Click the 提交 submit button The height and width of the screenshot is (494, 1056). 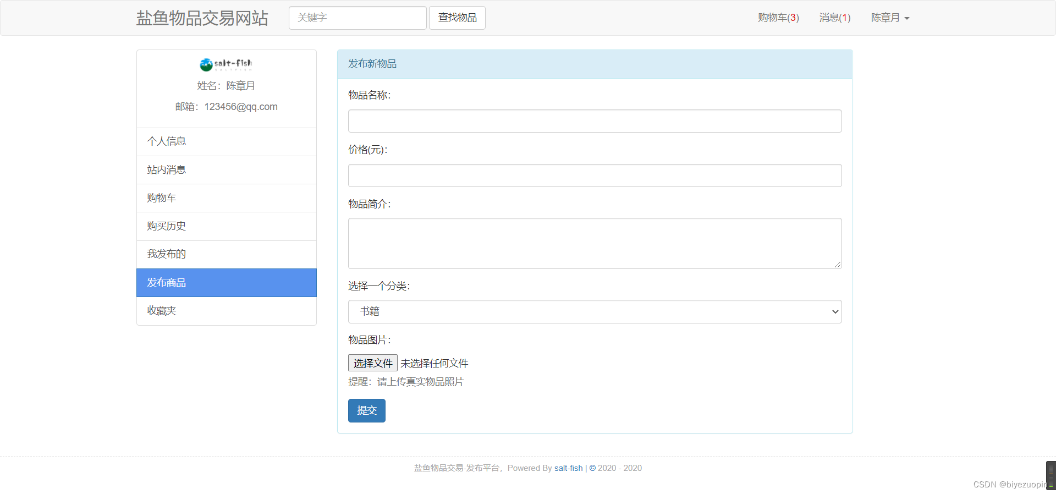[x=367, y=410]
